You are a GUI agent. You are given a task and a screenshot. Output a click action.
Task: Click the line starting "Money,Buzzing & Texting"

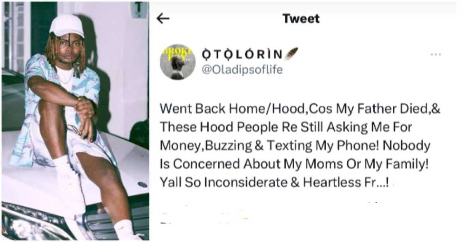click(295, 145)
